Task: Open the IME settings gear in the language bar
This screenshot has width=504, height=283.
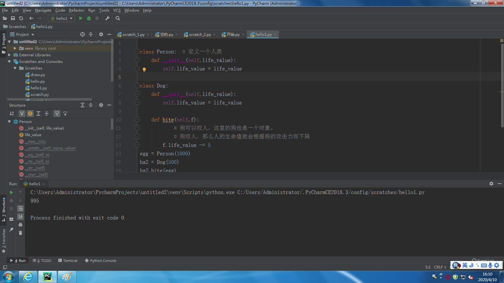Action: tap(497, 265)
